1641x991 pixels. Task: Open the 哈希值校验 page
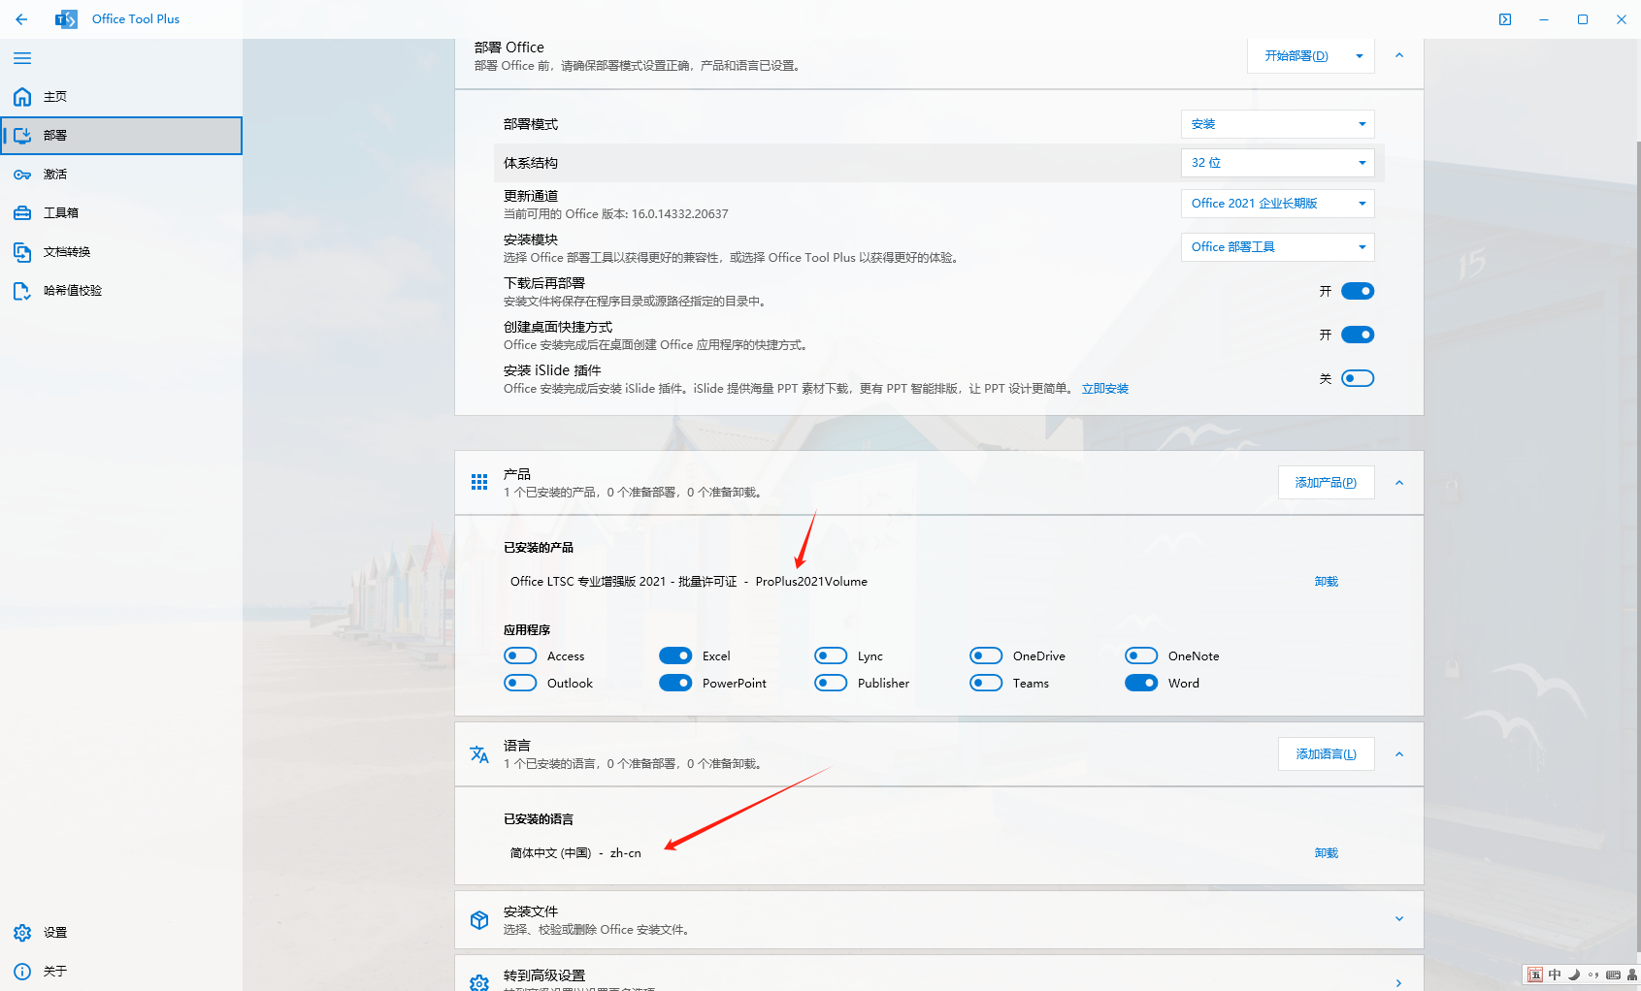tap(121, 291)
